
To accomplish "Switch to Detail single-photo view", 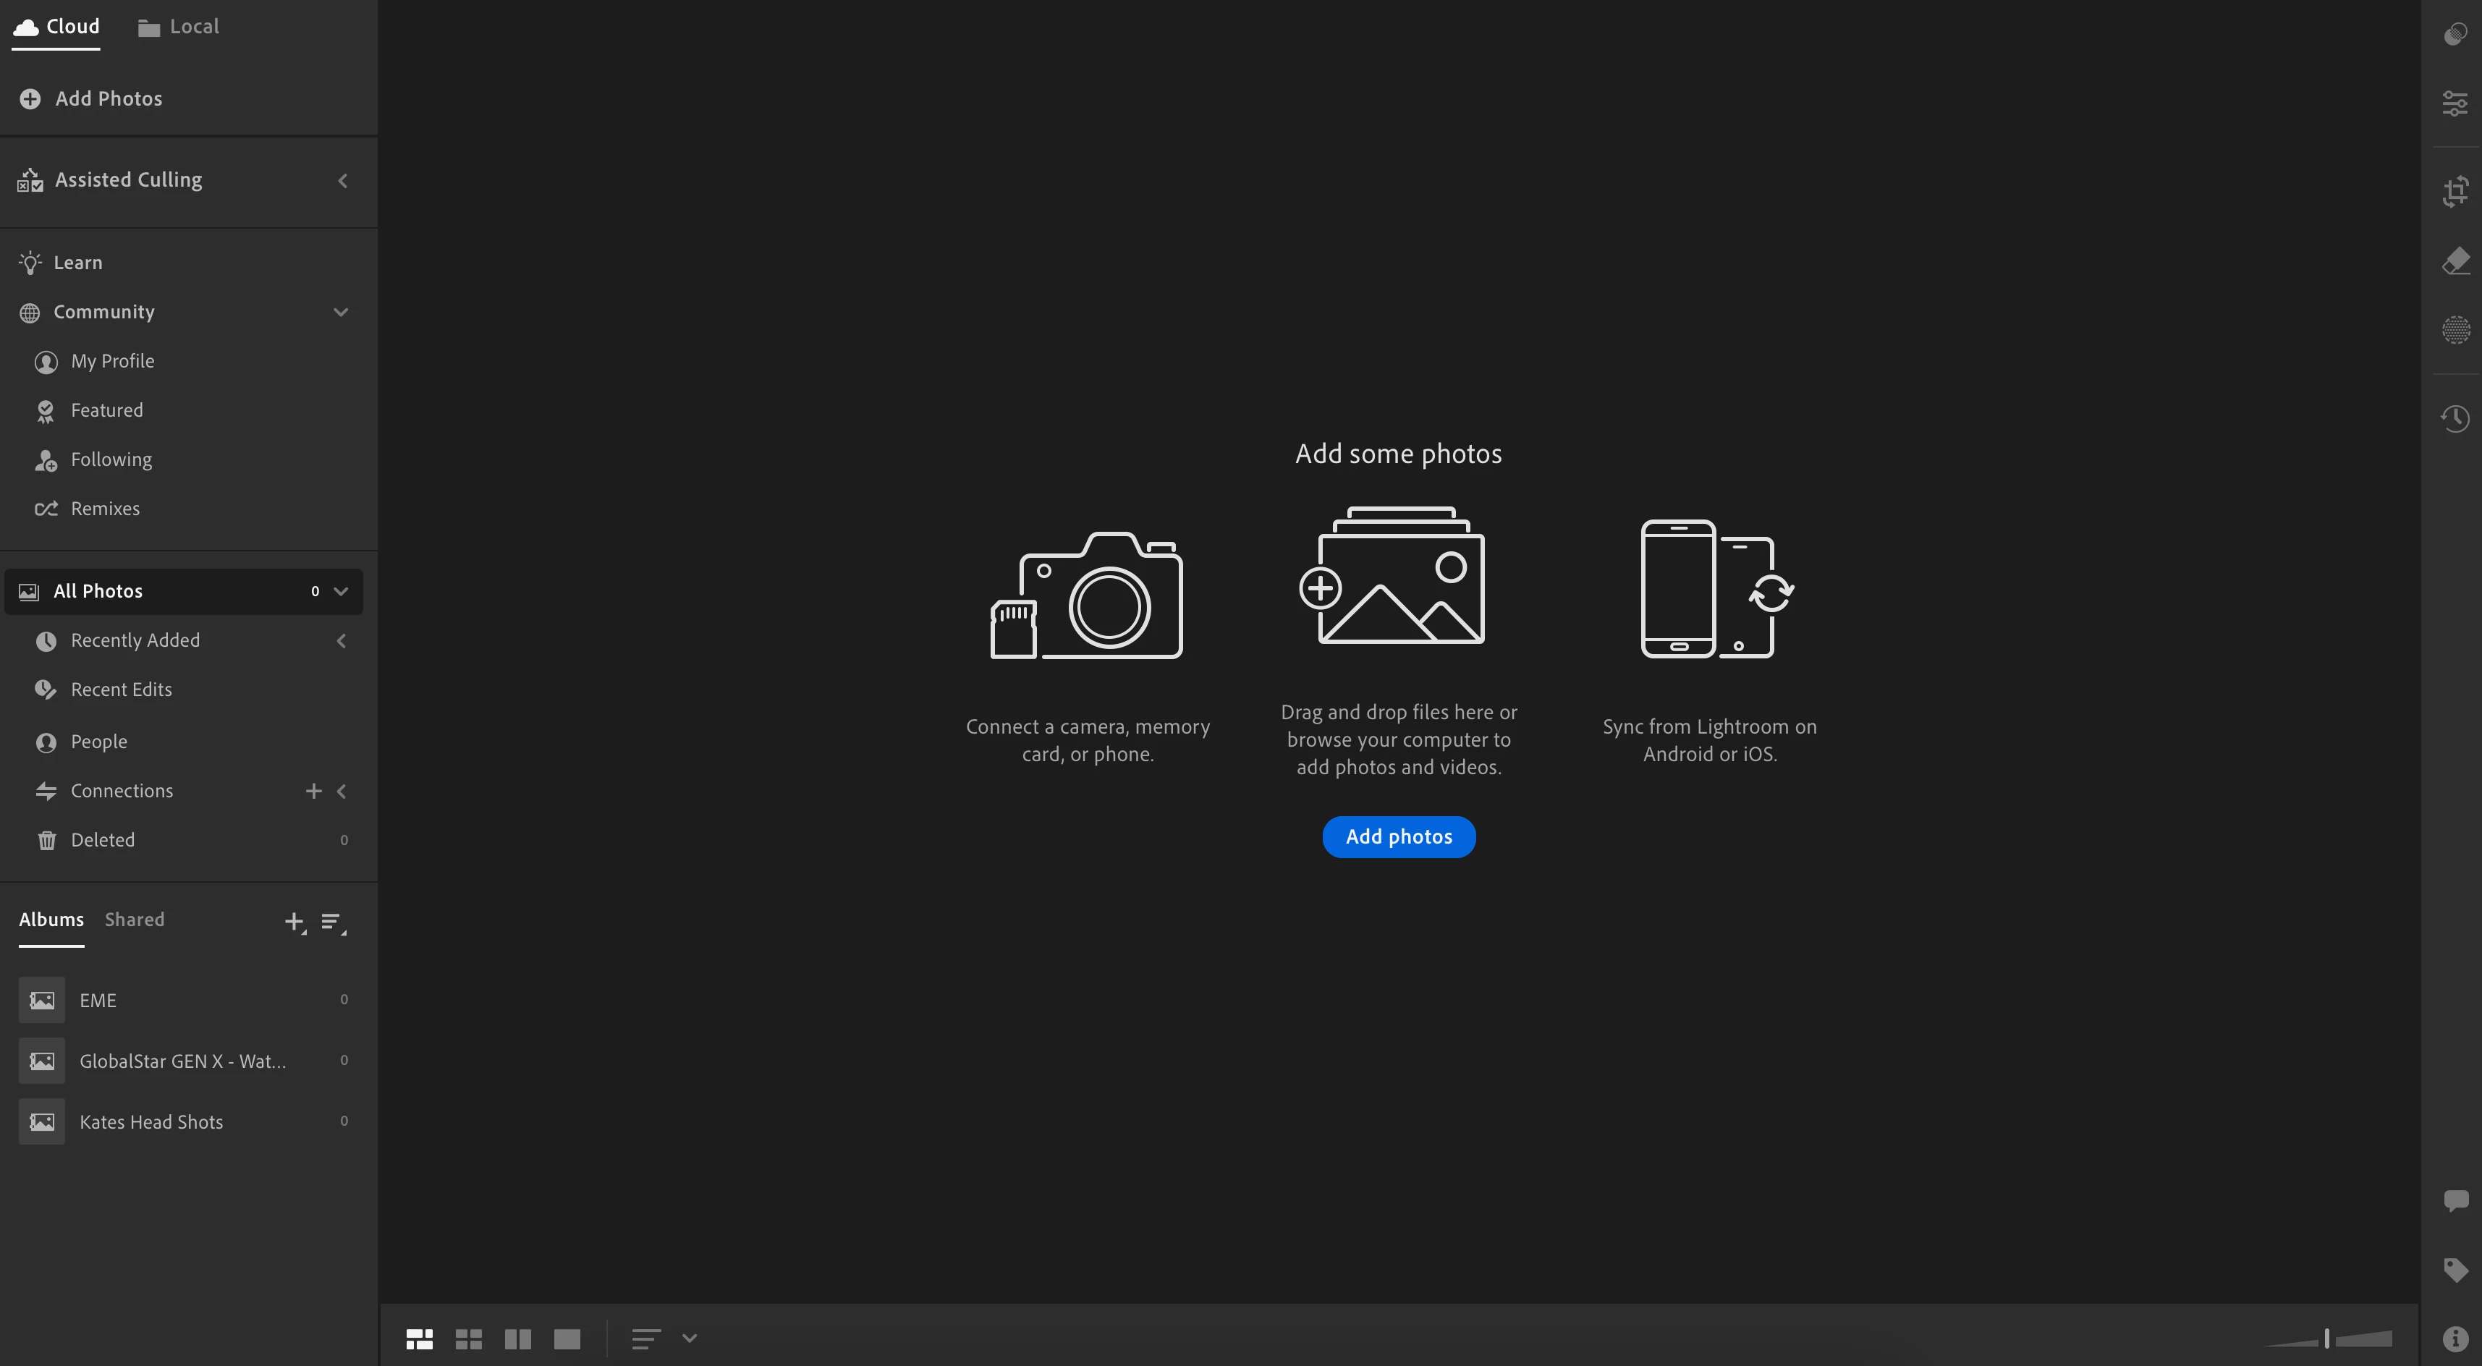I will (x=567, y=1339).
